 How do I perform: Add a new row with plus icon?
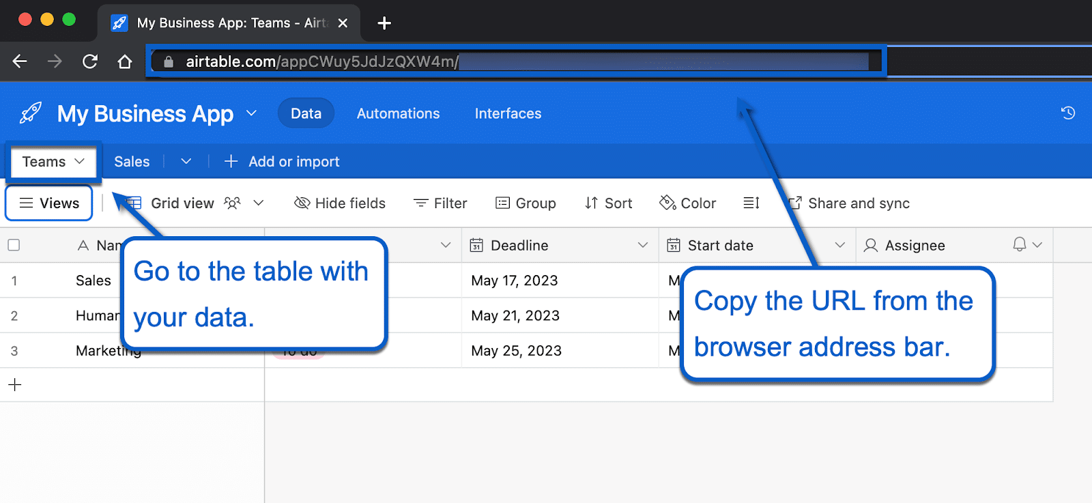pos(15,385)
